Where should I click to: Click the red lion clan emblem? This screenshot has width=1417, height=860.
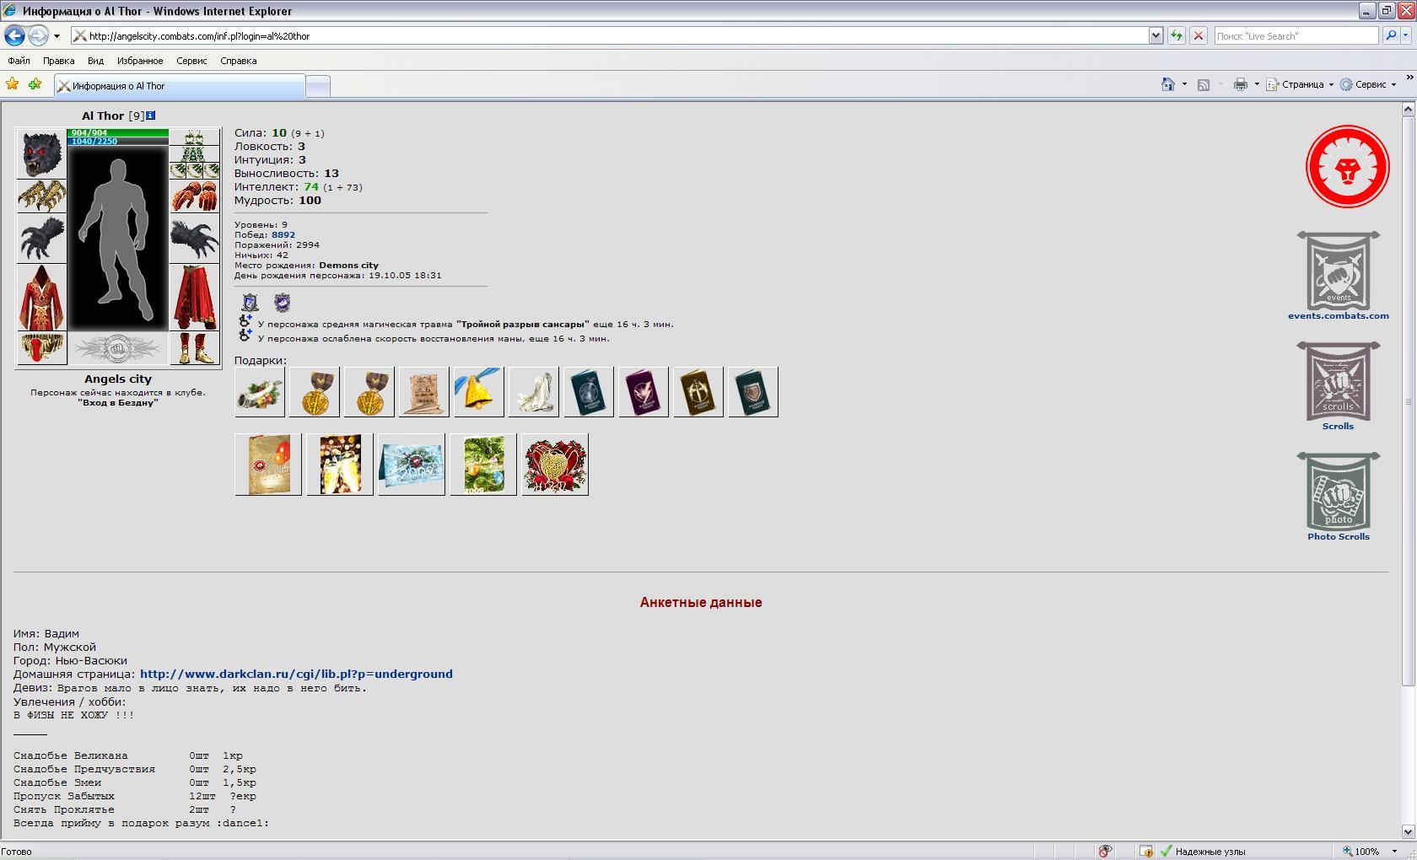[x=1347, y=167]
